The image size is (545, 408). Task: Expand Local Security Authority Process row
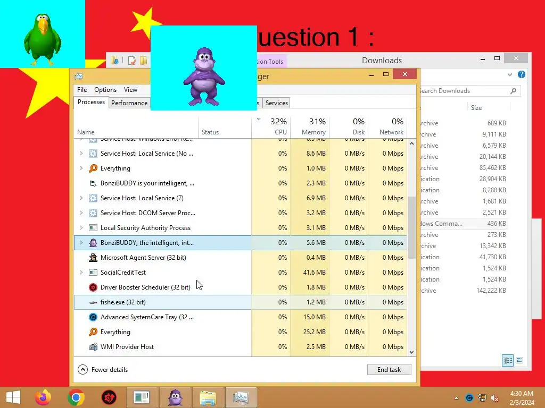coord(81,227)
